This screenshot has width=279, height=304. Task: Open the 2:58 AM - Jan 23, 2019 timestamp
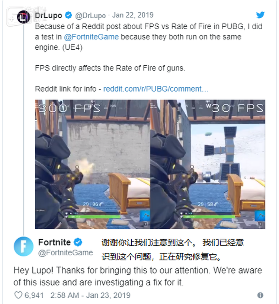click(90, 295)
